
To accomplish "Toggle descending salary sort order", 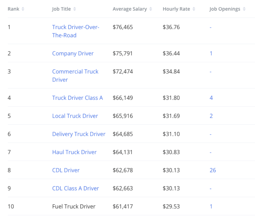I will (151, 9).
